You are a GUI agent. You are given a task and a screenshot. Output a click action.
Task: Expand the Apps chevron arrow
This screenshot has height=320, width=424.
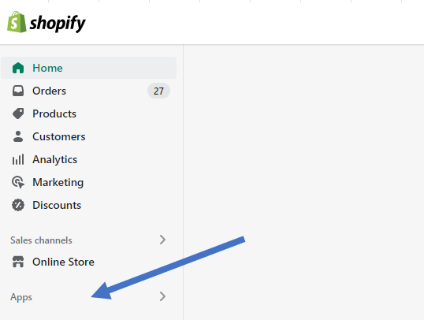point(162,296)
